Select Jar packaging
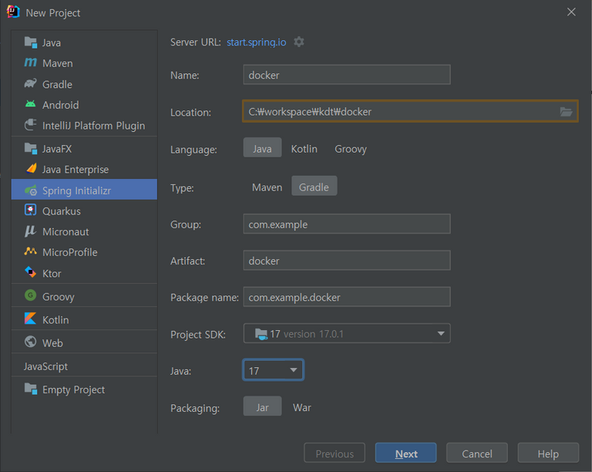Image resolution: width=592 pixels, height=472 pixels. pyautogui.click(x=262, y=407)
